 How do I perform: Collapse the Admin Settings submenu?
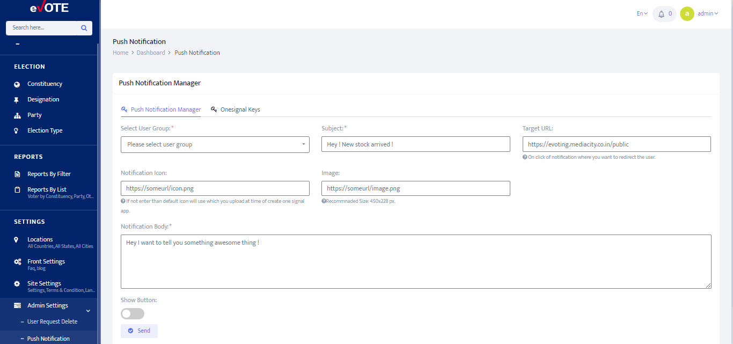[x=87, y=310]
